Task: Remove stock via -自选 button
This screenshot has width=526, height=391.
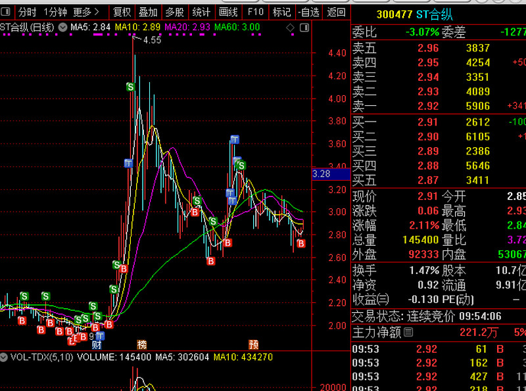Action: tap(308, 12)
